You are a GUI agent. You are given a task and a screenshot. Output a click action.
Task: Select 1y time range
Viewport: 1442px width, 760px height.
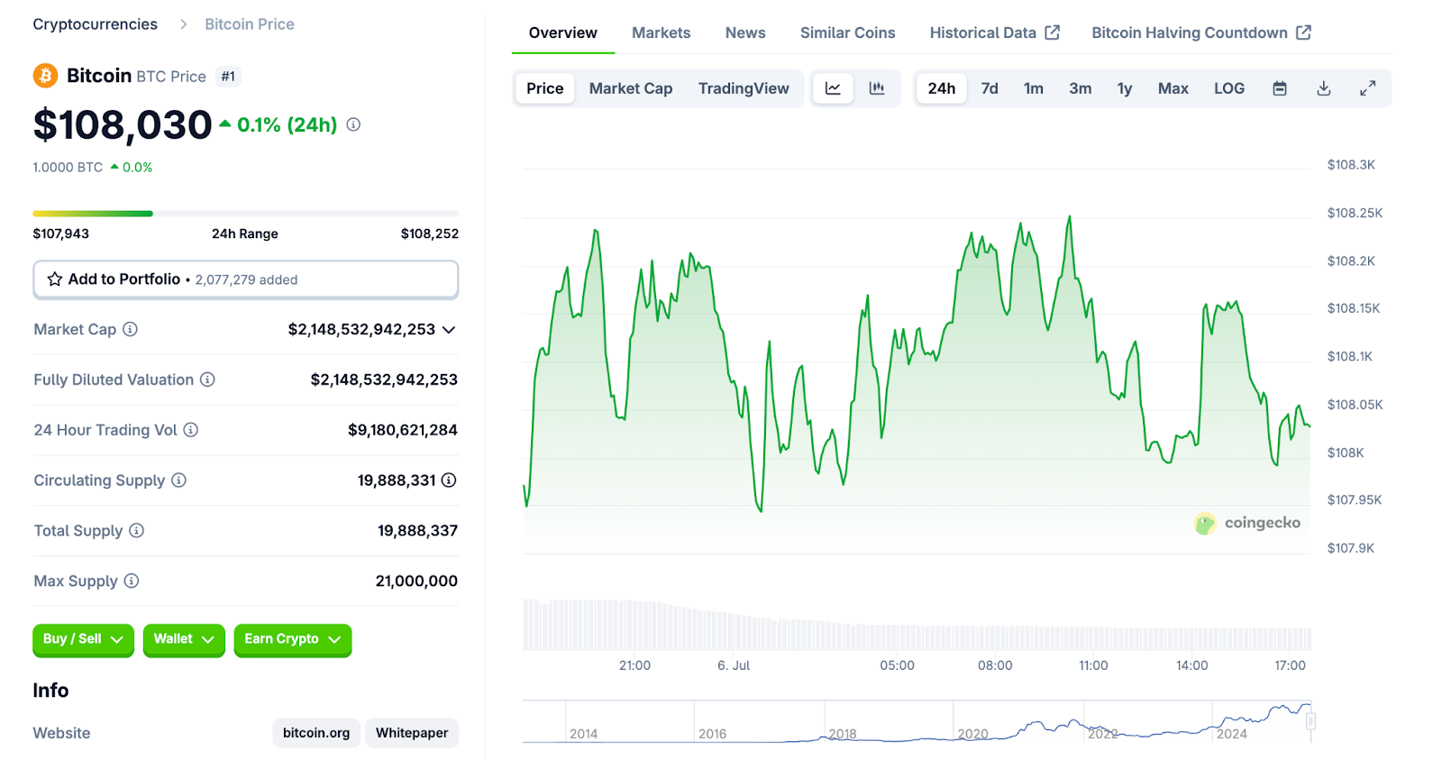point(1125,88)
